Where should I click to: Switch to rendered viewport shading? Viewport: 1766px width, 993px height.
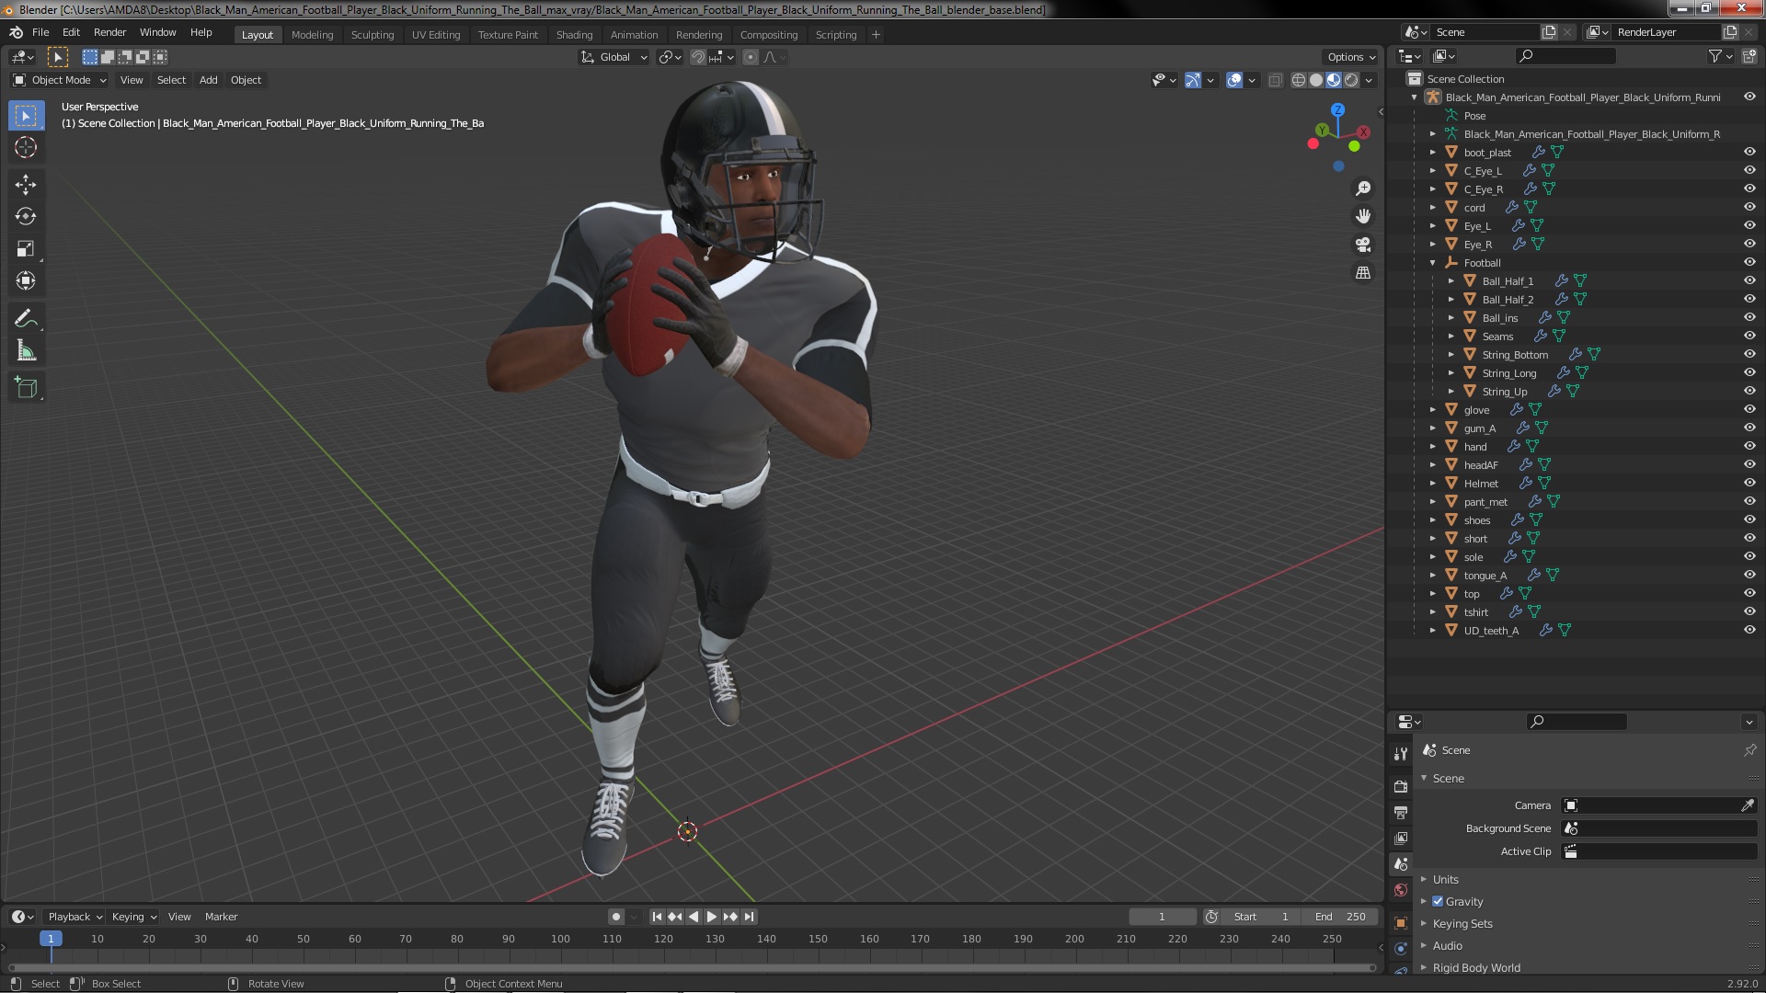(1351, 80)
